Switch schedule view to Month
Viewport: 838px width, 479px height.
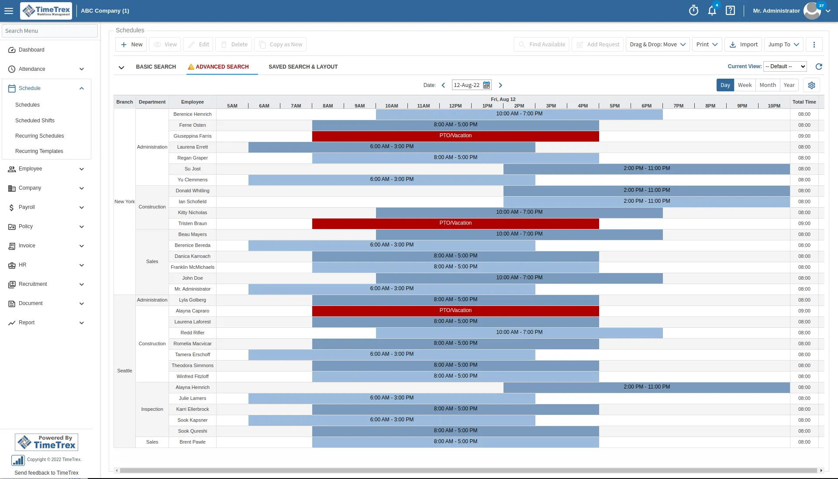(x=767, y=85)
